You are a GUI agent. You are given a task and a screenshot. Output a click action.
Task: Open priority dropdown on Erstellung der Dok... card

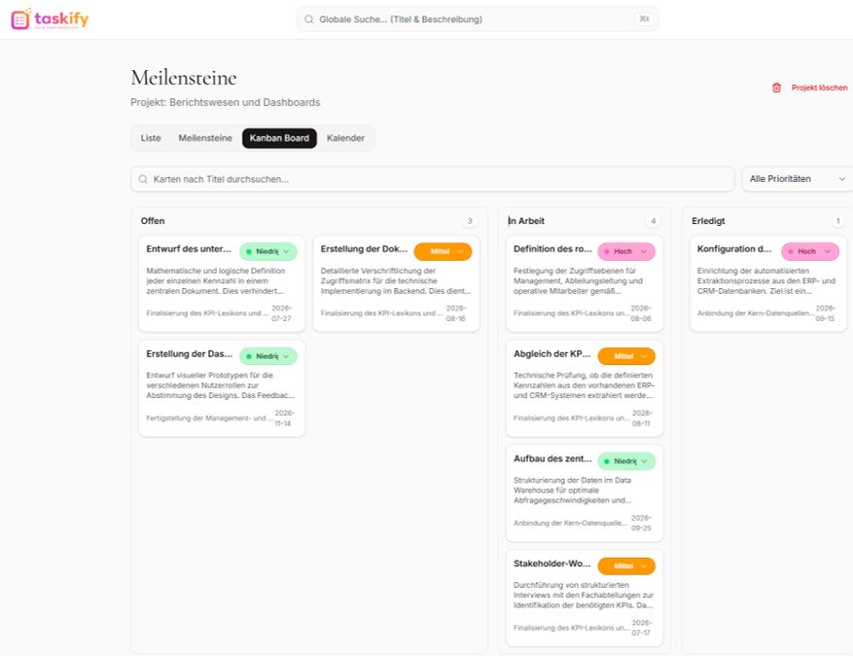(443, 251)
